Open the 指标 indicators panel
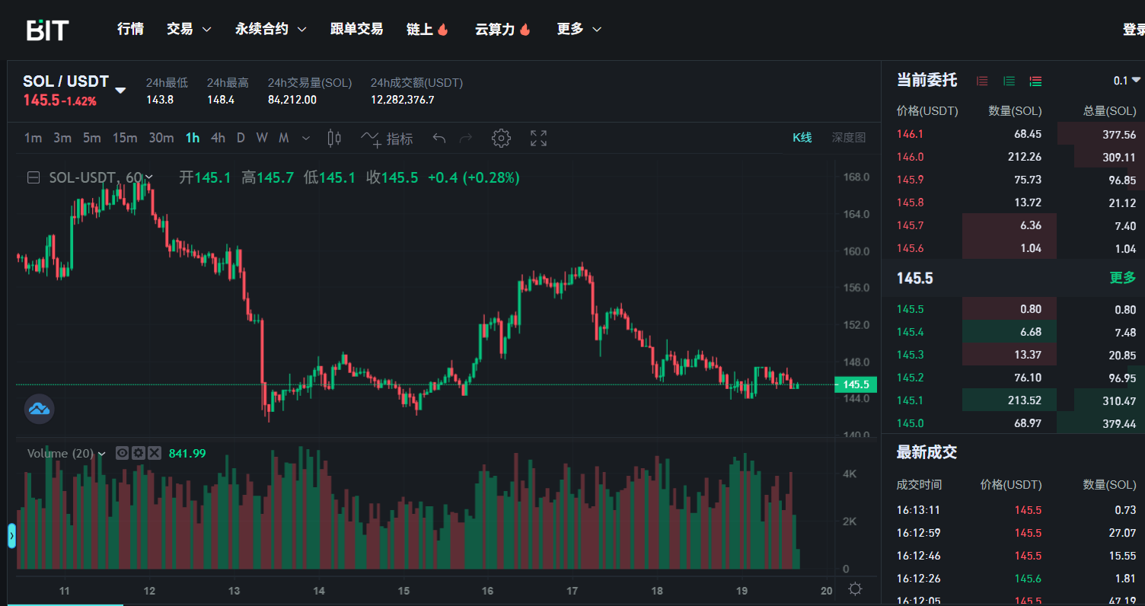The width and height of the screenshot is (1145, 606). tap(388, 139)
